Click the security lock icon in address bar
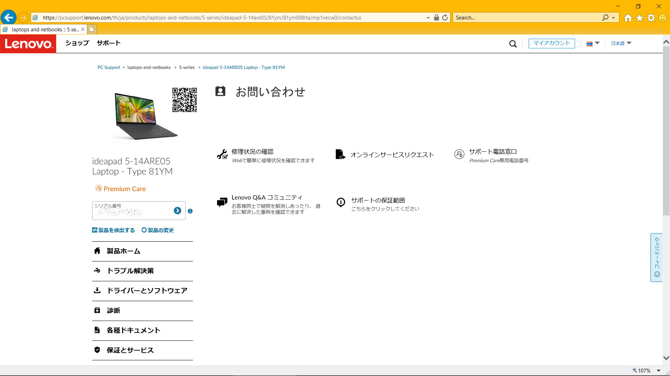670x376 pixels. (436, 17)
